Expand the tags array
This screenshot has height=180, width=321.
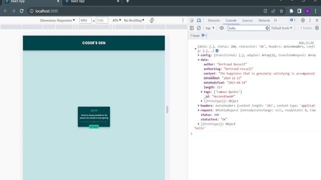point(202,92)
